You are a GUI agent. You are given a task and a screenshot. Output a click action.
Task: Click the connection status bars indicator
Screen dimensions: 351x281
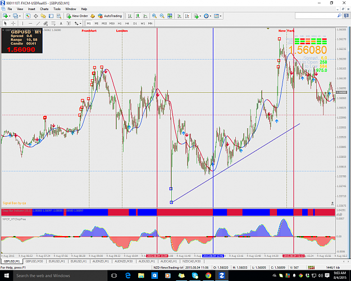(x=311, y=268)
